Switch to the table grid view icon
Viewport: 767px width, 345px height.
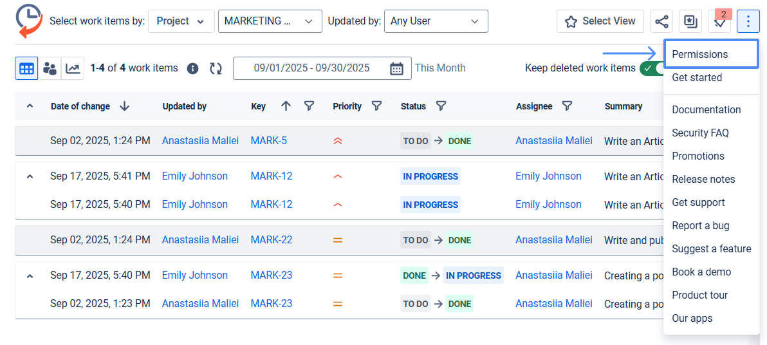point(26,68)
